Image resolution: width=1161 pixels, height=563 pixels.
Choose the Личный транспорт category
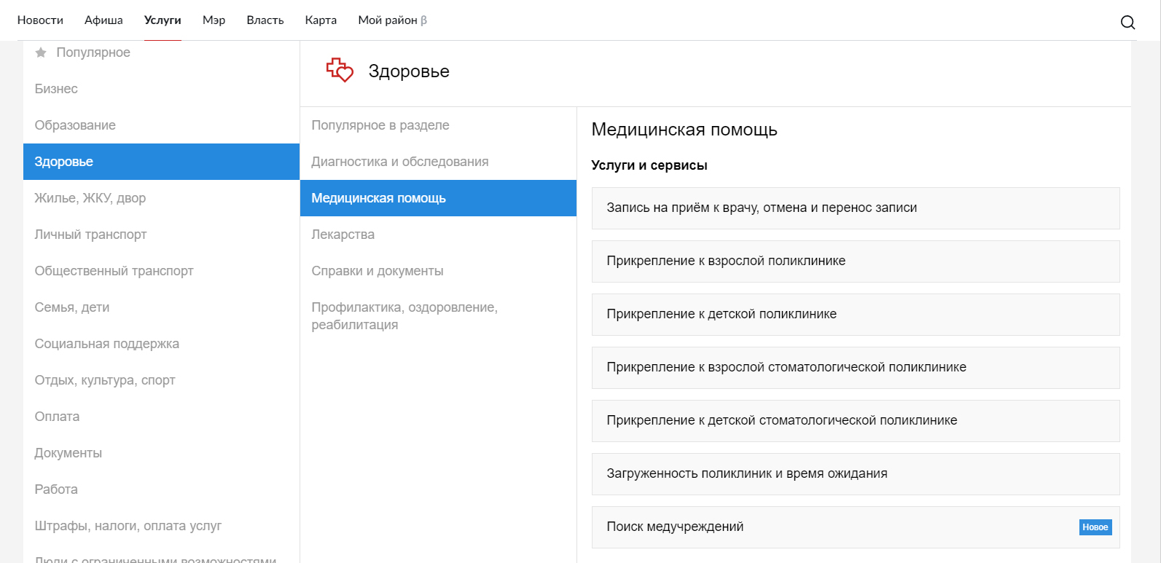coord(90,235)
